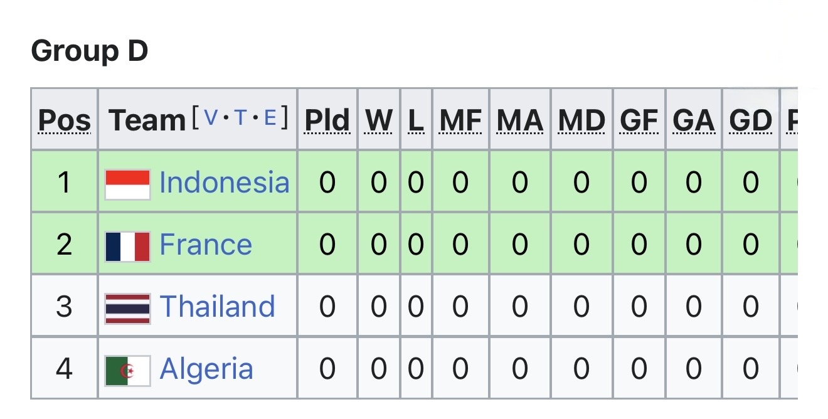The width and height of the screenshot is (828, 419).
Task: Click the MA column header
Action: [519, 120]
